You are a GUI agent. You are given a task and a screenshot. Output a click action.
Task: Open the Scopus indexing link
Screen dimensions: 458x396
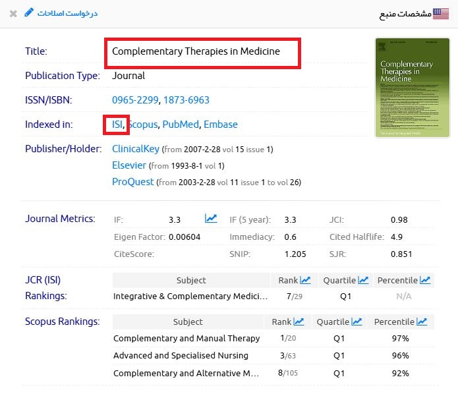tap(143, 125)
